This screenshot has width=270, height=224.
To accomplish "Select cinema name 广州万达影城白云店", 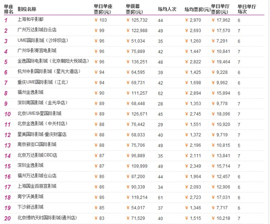I will click(x=37, y=30).
